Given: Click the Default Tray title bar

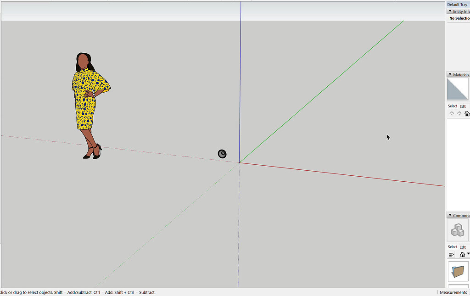Looking at the screenshot, I should click(x=458, y=4).
